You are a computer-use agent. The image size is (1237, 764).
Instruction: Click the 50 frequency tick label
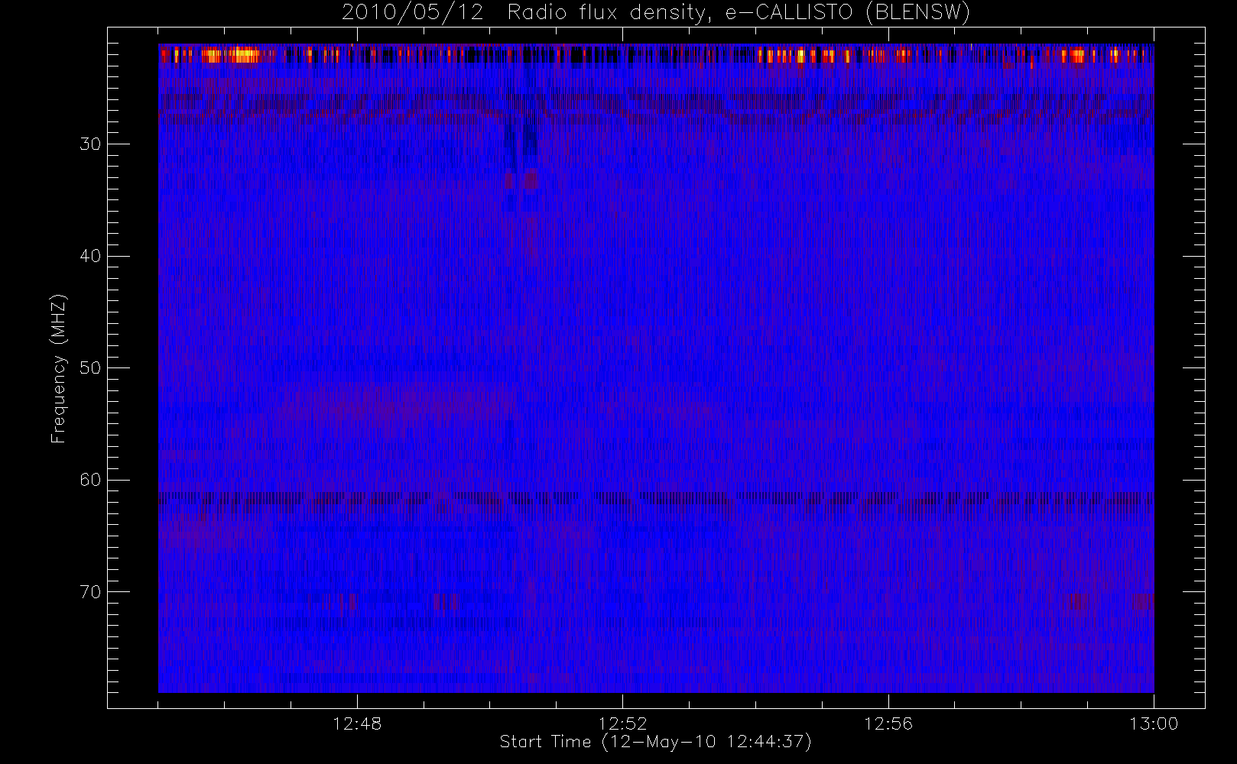pyautogui.click(x=90, y=368)
